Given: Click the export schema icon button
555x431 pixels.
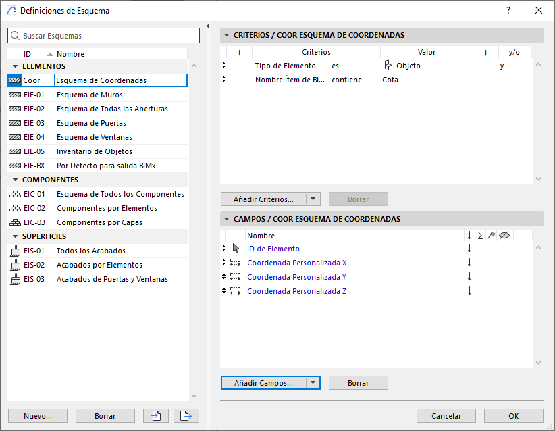Looking at the screenshot, I should 186,416.
